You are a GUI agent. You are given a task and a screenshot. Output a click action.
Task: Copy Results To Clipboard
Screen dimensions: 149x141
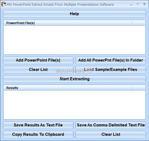(x=38, y=134)
